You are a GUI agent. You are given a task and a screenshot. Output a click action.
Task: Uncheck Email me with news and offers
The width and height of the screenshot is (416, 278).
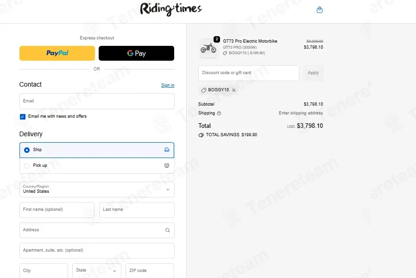23,117
